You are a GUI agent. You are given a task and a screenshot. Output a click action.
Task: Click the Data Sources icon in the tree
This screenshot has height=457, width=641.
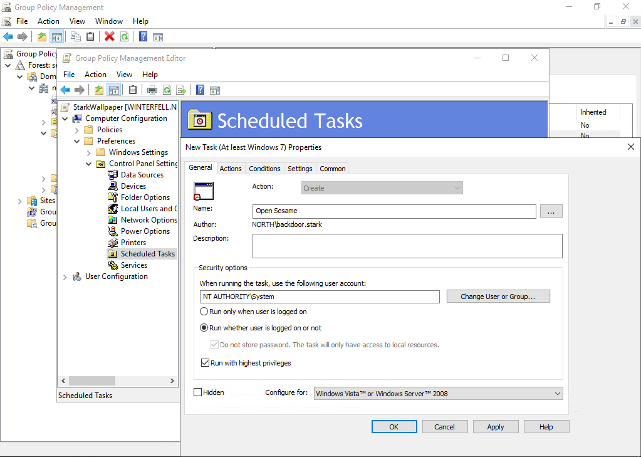113,175
